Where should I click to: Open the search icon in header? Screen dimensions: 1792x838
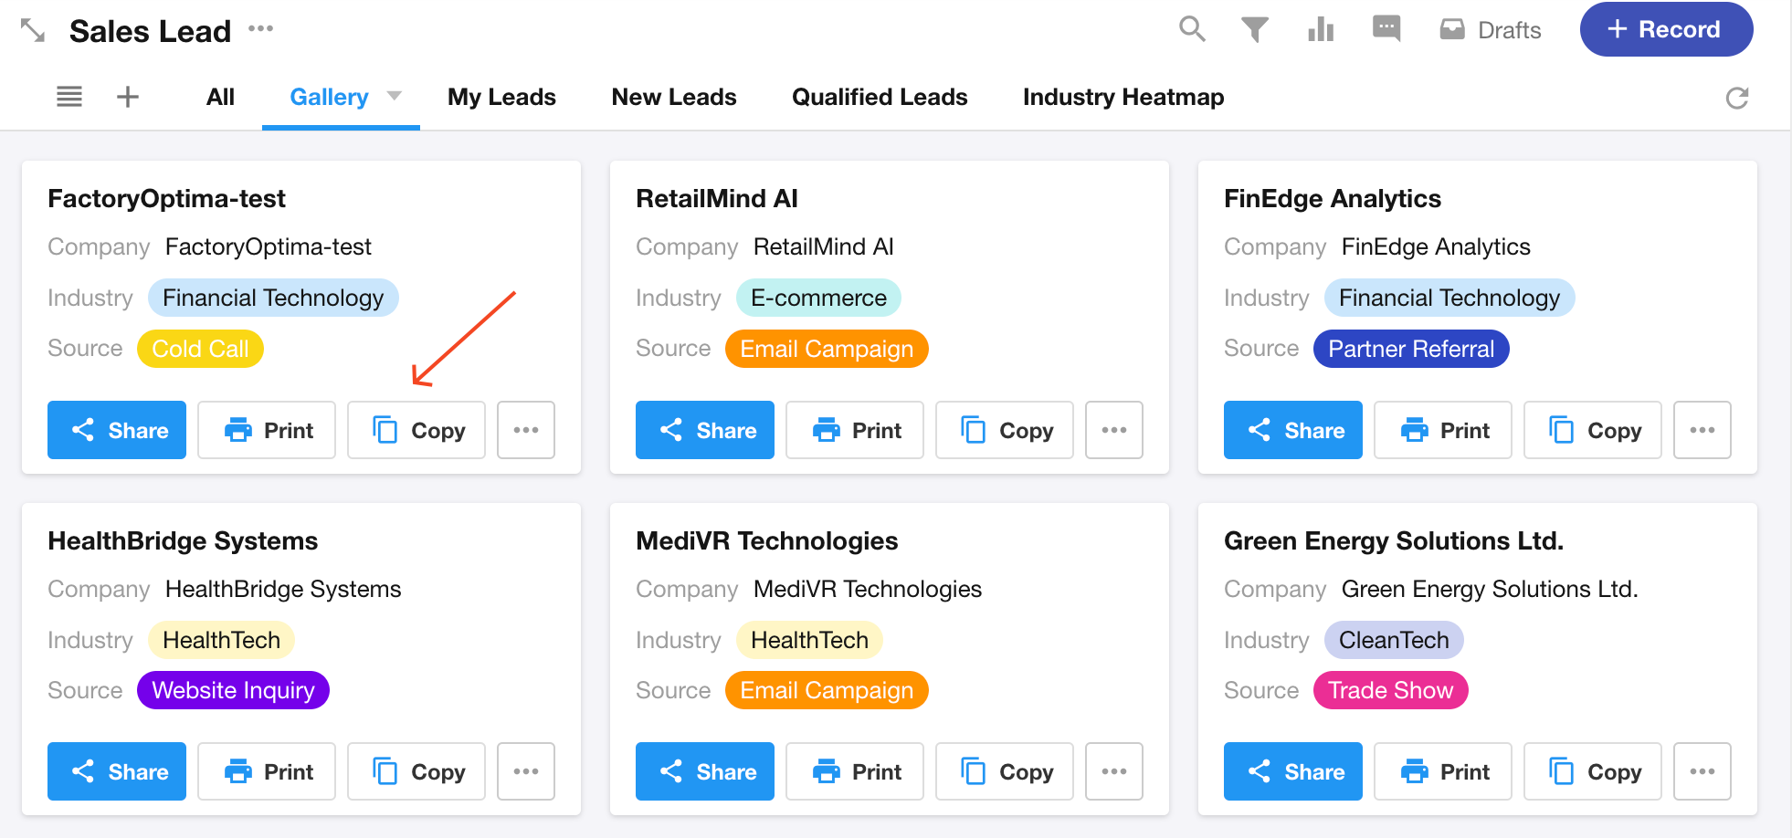(1192, 29)
